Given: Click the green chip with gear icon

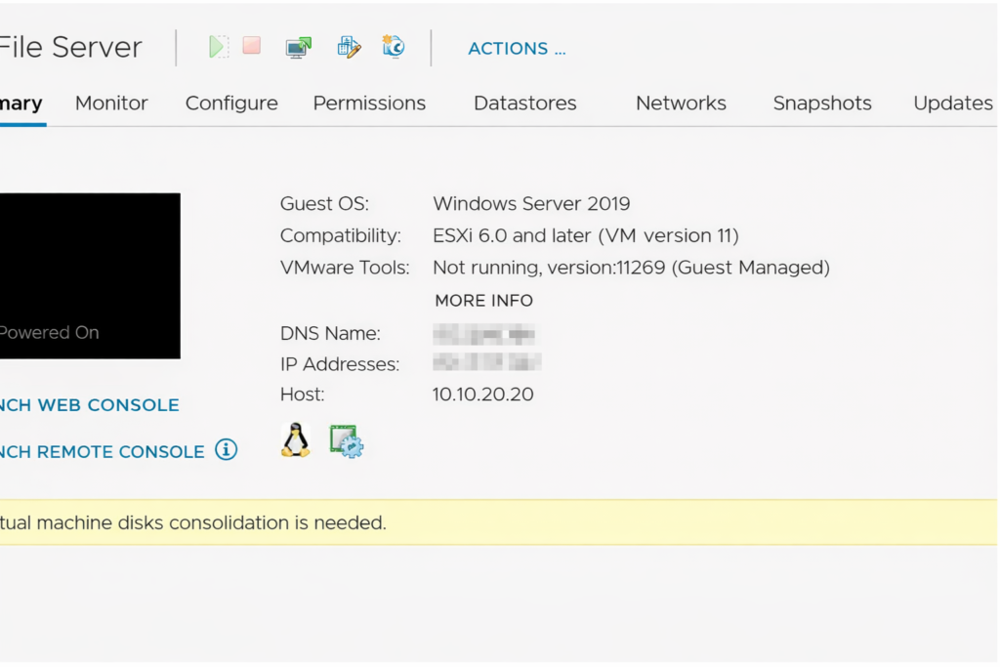Looking at the screenshot, I should coord(346,441).
